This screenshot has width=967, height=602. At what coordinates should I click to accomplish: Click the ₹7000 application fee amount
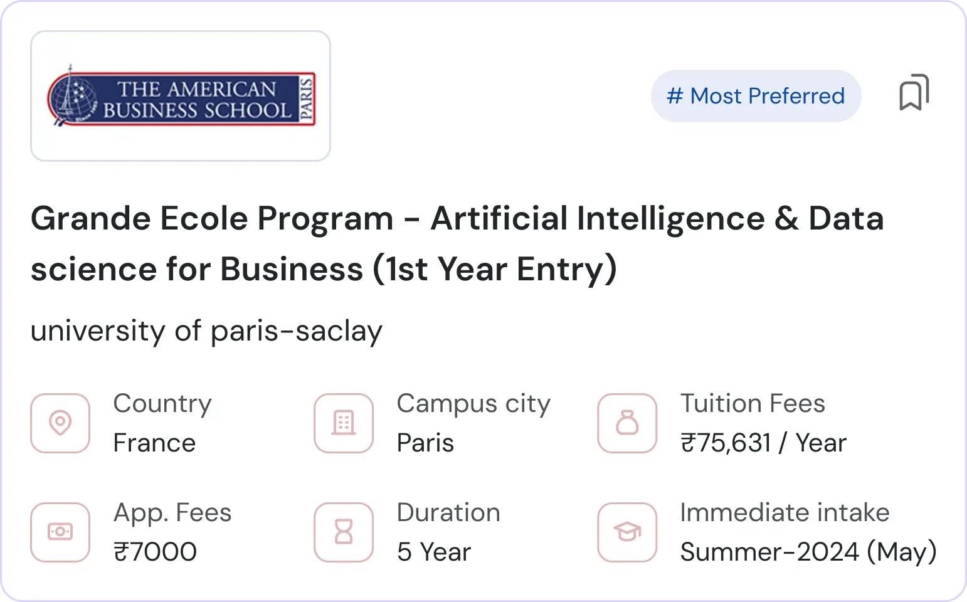(155, 552)
